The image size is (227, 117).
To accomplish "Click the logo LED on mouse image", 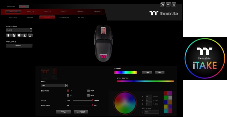I will tap(103, 56).
